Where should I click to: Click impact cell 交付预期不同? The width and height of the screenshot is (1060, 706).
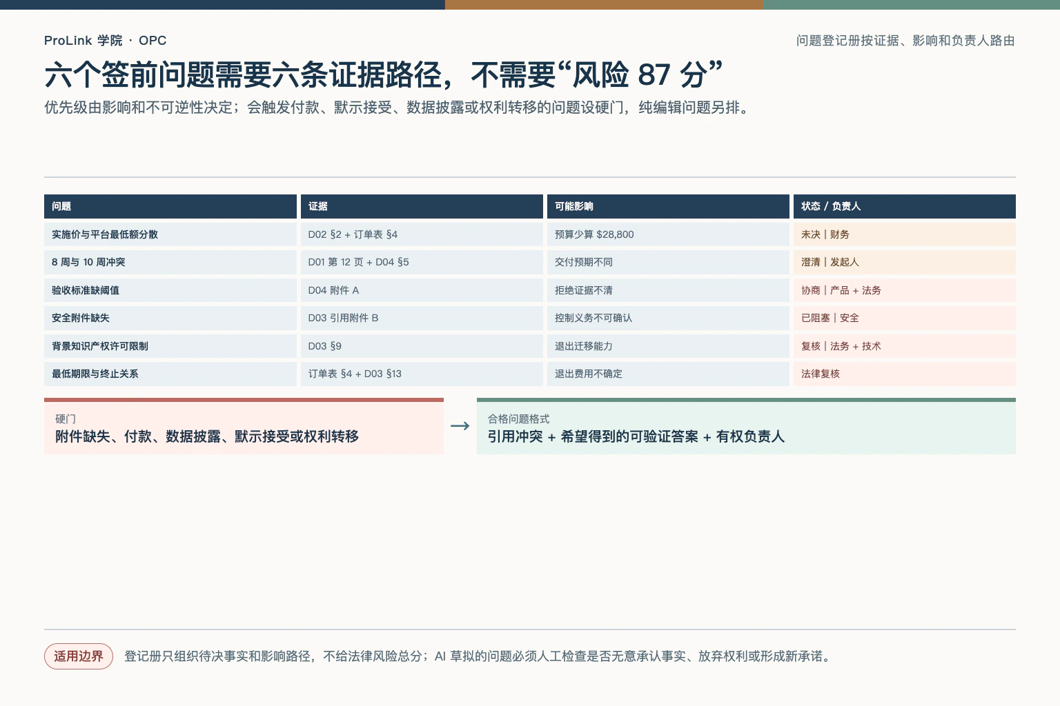coord(668,262)
